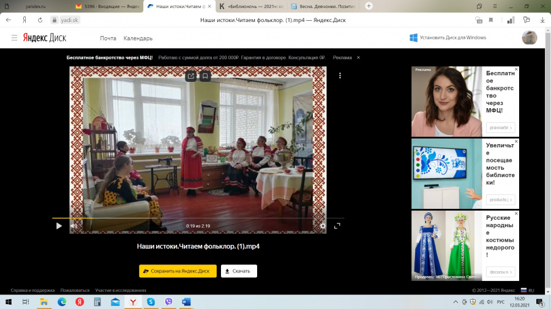Open Task View on taskbar
This screenshot has width=551, height=309.
(x=26, y=302)
